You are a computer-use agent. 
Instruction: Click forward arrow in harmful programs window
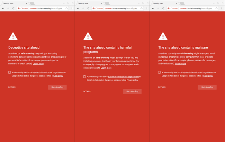[83, 8]
